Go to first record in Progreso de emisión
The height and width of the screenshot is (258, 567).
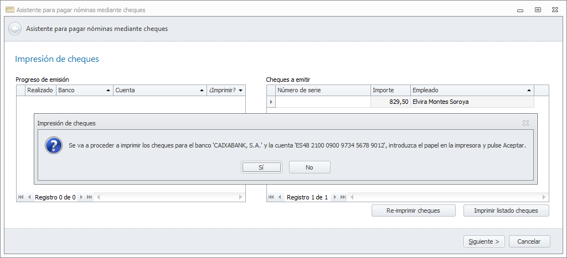tap(20, 197)
